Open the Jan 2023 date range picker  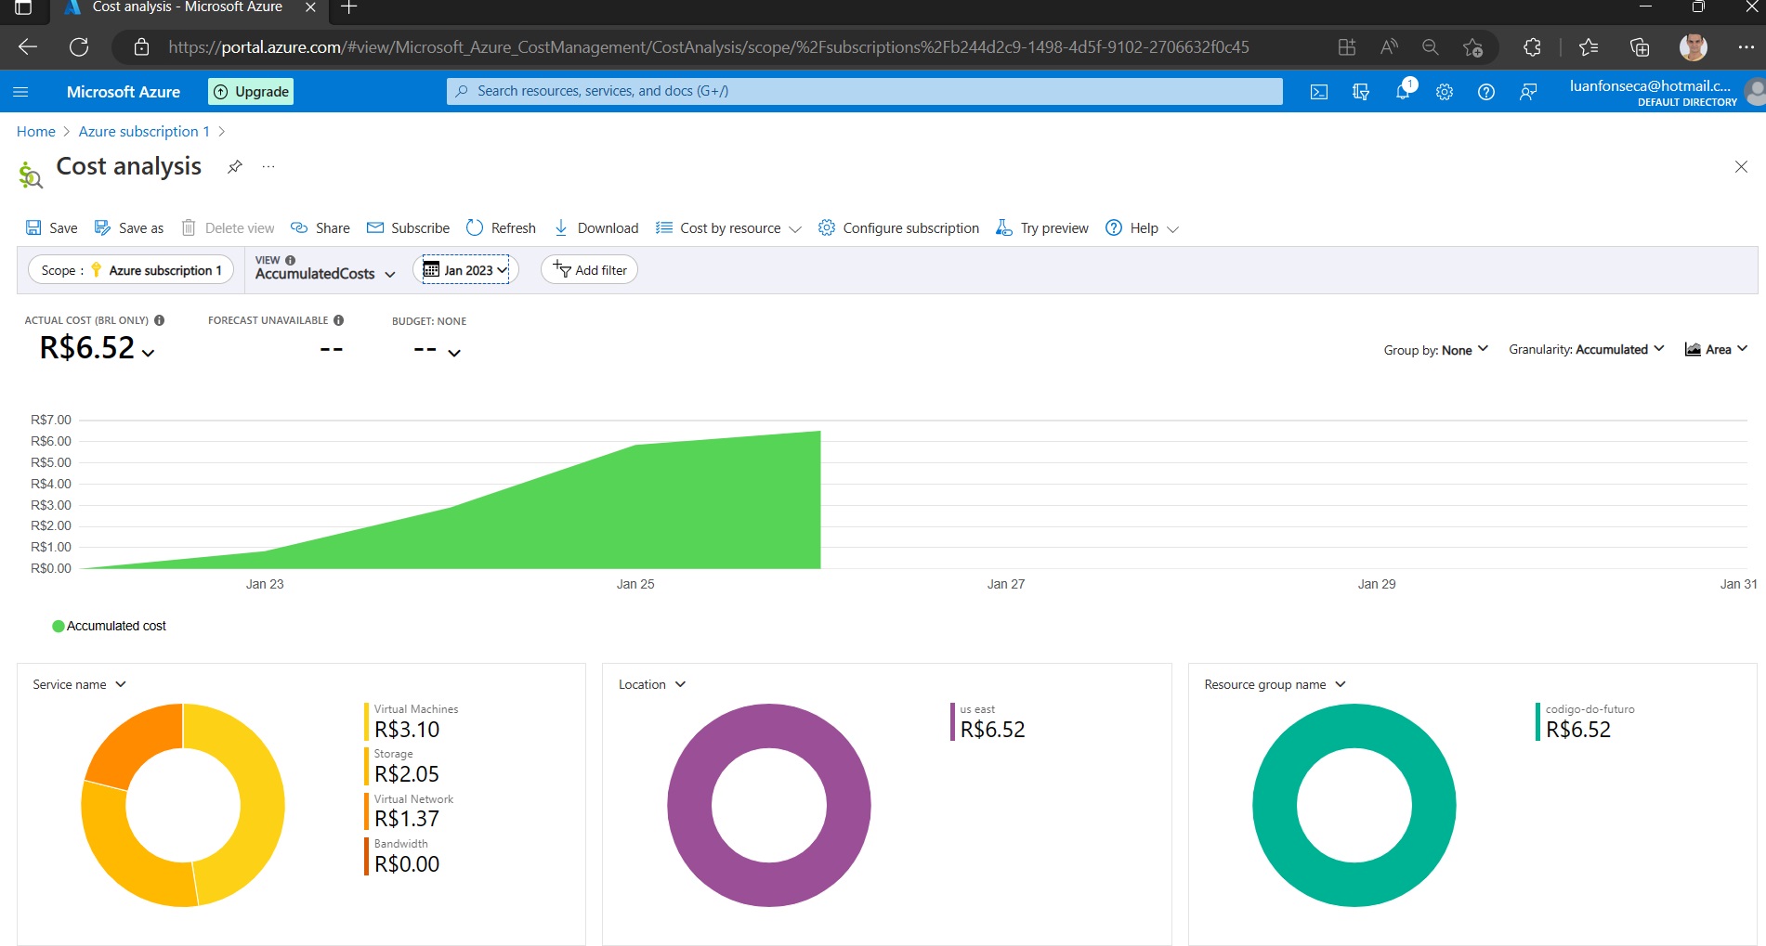(x=465, y=270)
